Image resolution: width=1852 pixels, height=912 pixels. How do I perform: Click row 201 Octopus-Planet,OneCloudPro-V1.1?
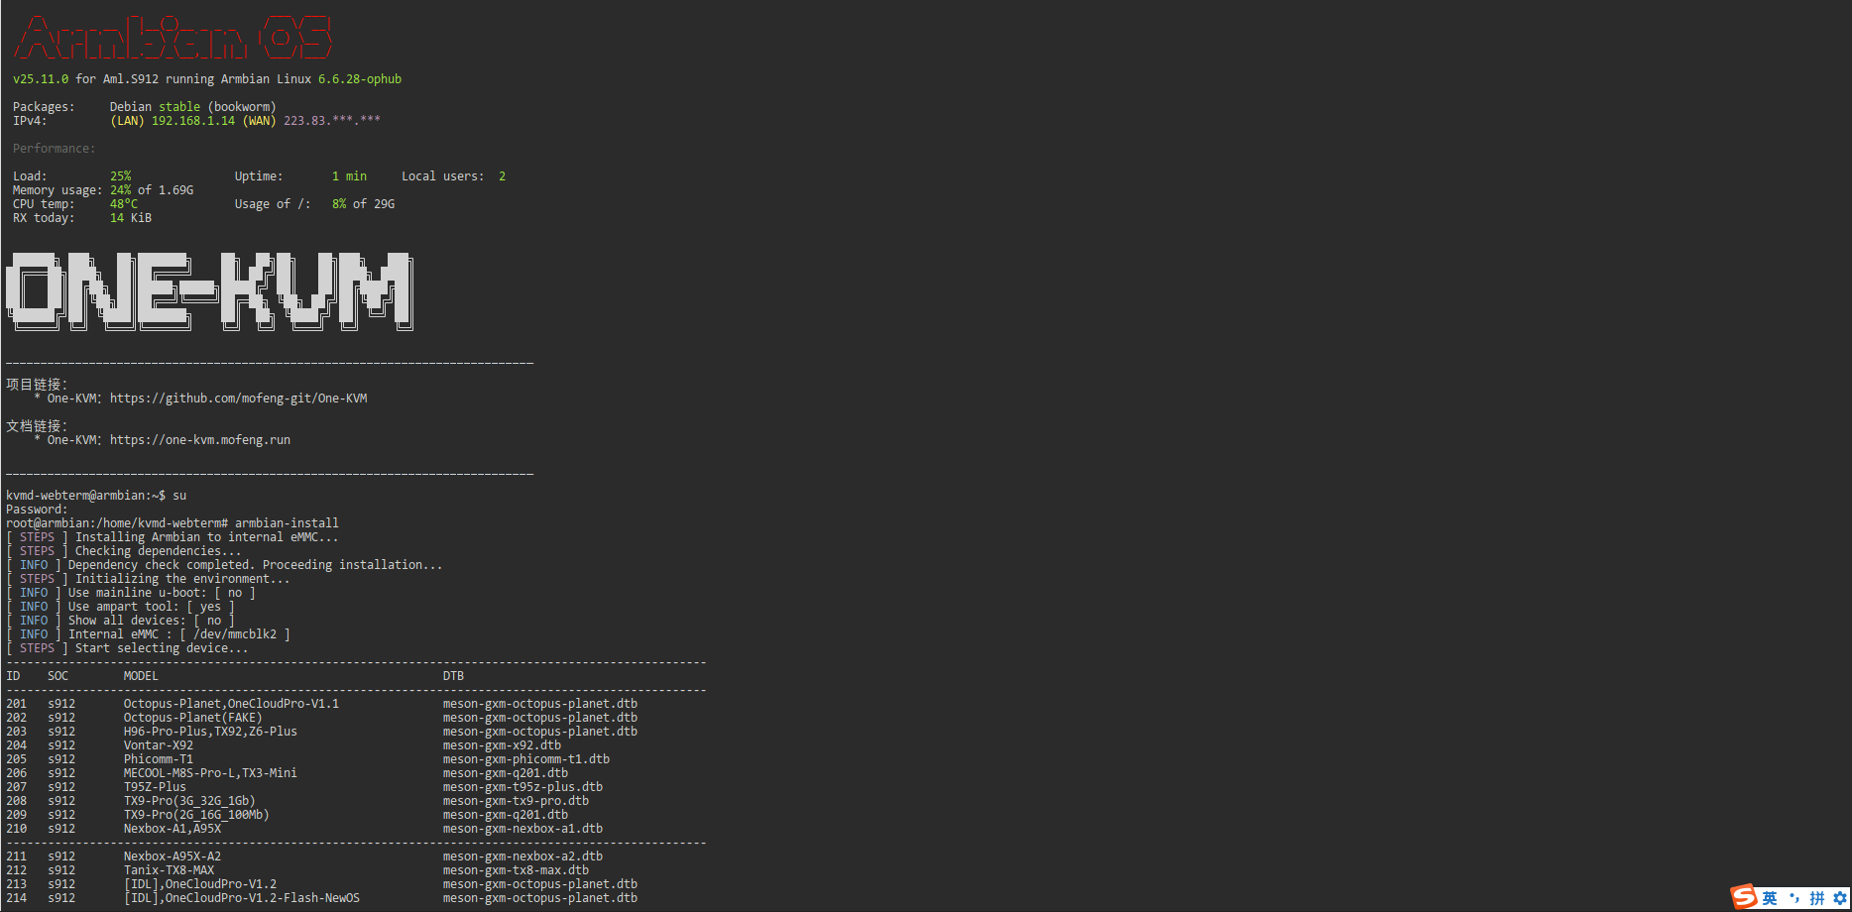click(322, 704)
